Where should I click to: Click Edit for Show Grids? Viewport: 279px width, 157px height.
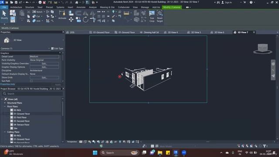pyautogui.click(x=44, y=78)
